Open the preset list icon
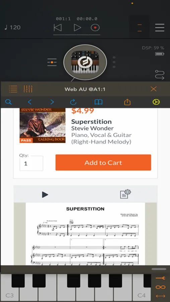 (13, 89)
